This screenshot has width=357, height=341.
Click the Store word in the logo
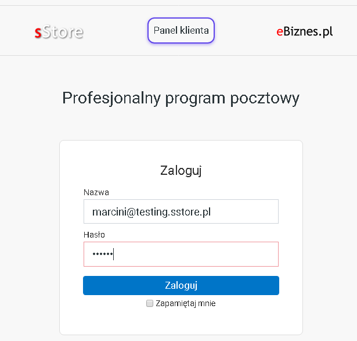[63, 32]
